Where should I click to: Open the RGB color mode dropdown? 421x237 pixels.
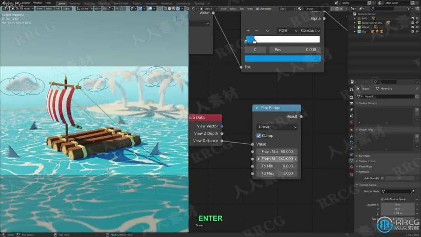pyautogui.click(x=288, y=31)
